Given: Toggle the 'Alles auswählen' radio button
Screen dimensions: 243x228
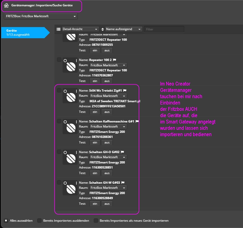Looking at the screenshot, I should click(x=6, y=221).
